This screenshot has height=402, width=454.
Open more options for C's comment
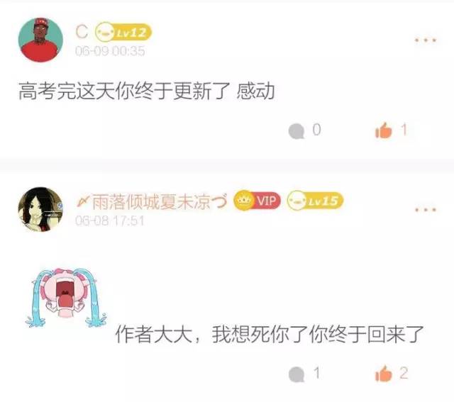pos(426,40)
